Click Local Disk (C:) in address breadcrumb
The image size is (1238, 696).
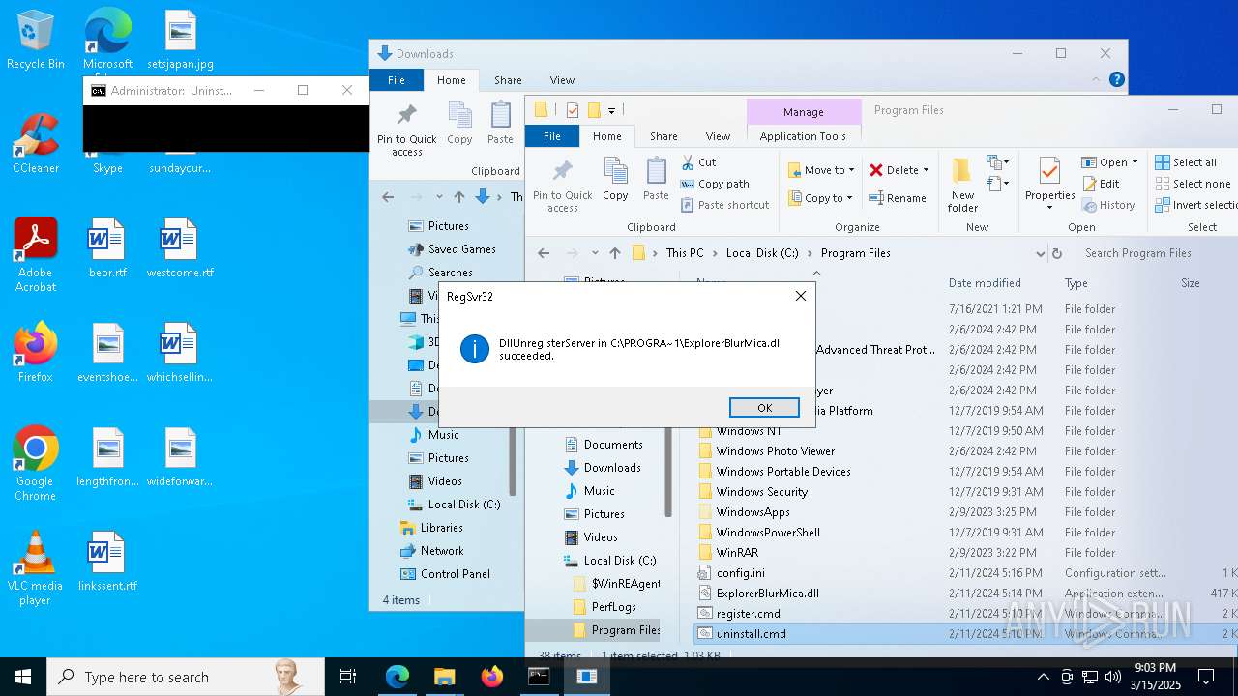coord(762,253)
